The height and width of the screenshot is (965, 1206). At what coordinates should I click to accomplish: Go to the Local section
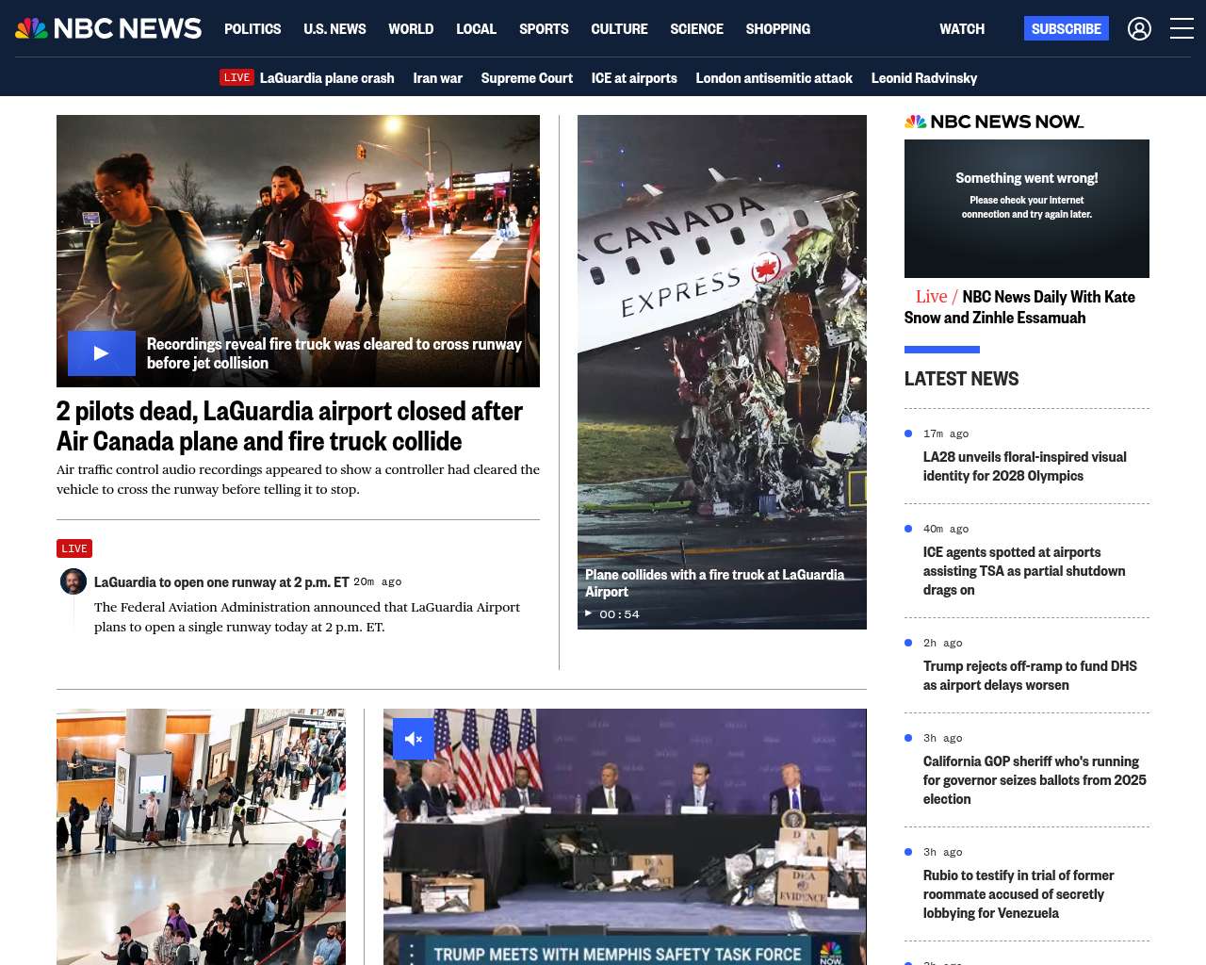[x=476, y=29]
